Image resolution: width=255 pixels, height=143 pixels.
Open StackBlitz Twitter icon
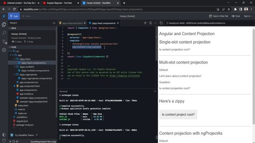coord(10,141)
